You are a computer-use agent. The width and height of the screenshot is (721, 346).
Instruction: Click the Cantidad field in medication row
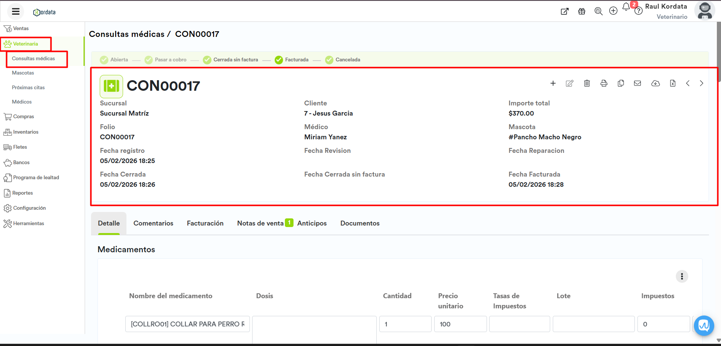(405, 324)
